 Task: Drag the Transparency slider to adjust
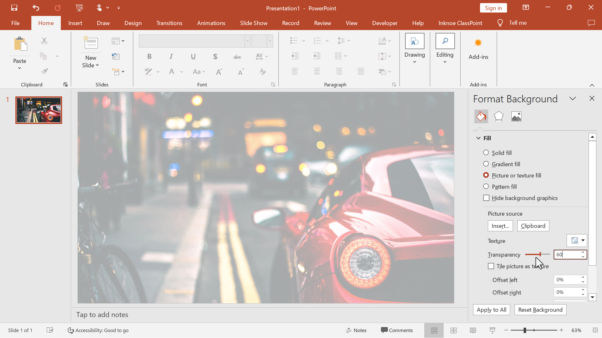[x=540, y=254]
